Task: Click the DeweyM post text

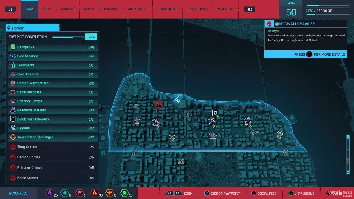Action: [307, 38]
